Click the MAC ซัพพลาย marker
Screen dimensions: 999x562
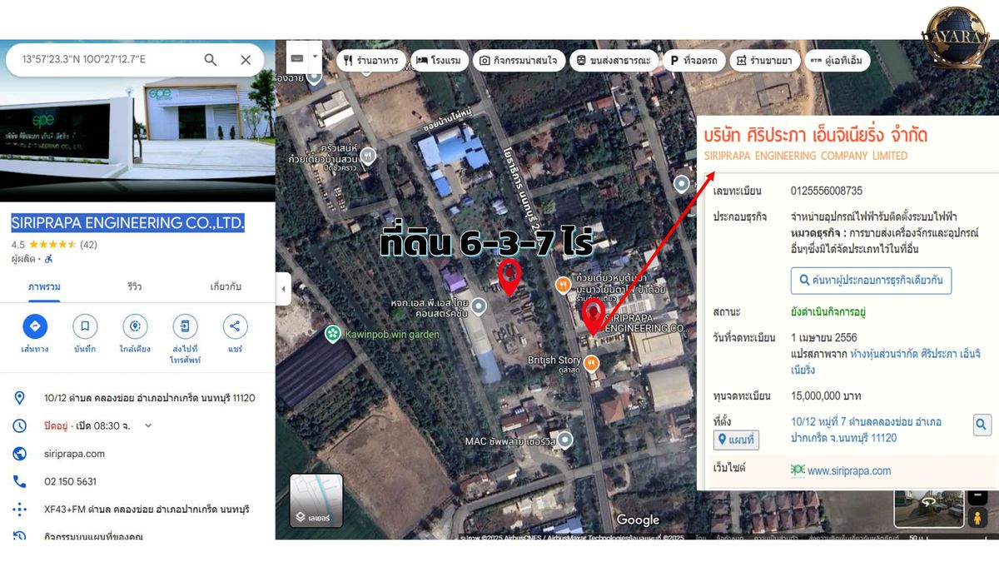tap(565, 440)
